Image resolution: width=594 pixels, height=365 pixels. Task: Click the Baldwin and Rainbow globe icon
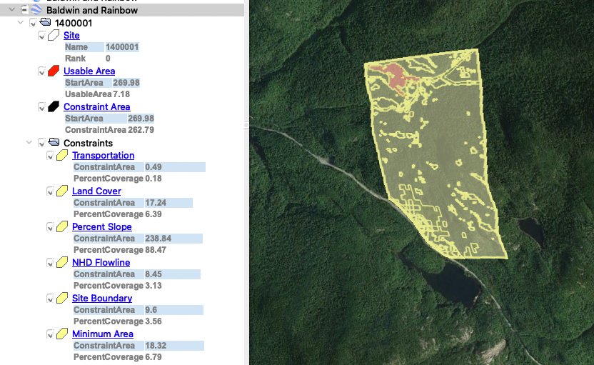[36, 10]
